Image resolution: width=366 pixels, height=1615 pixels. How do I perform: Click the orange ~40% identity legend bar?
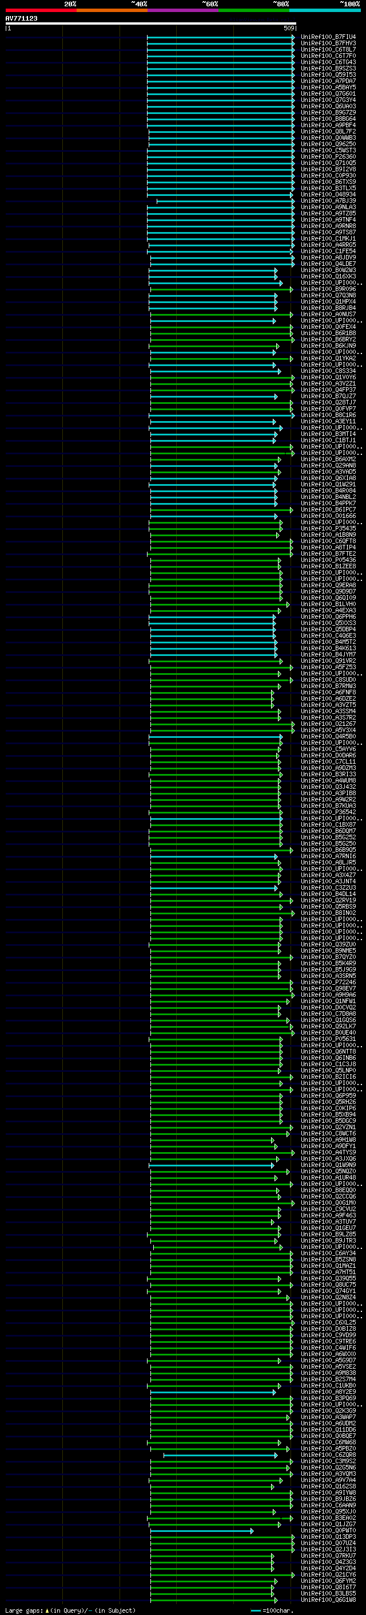pyautogui.click(x=112, y=10)
